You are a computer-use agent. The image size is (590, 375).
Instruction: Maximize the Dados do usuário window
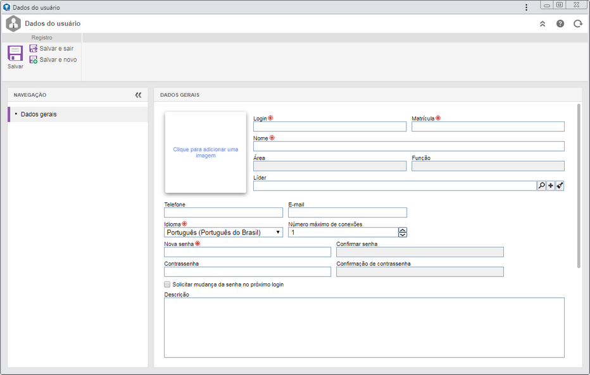click(560, 5)
